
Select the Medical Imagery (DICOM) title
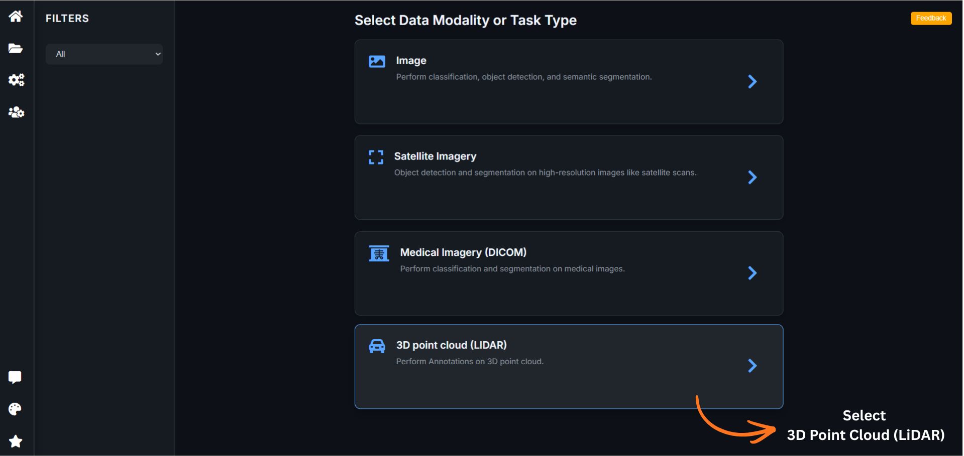pos(463,252)
